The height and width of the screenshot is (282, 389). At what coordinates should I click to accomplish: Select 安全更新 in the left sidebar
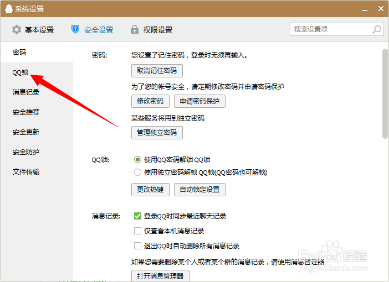pos(37,132)
